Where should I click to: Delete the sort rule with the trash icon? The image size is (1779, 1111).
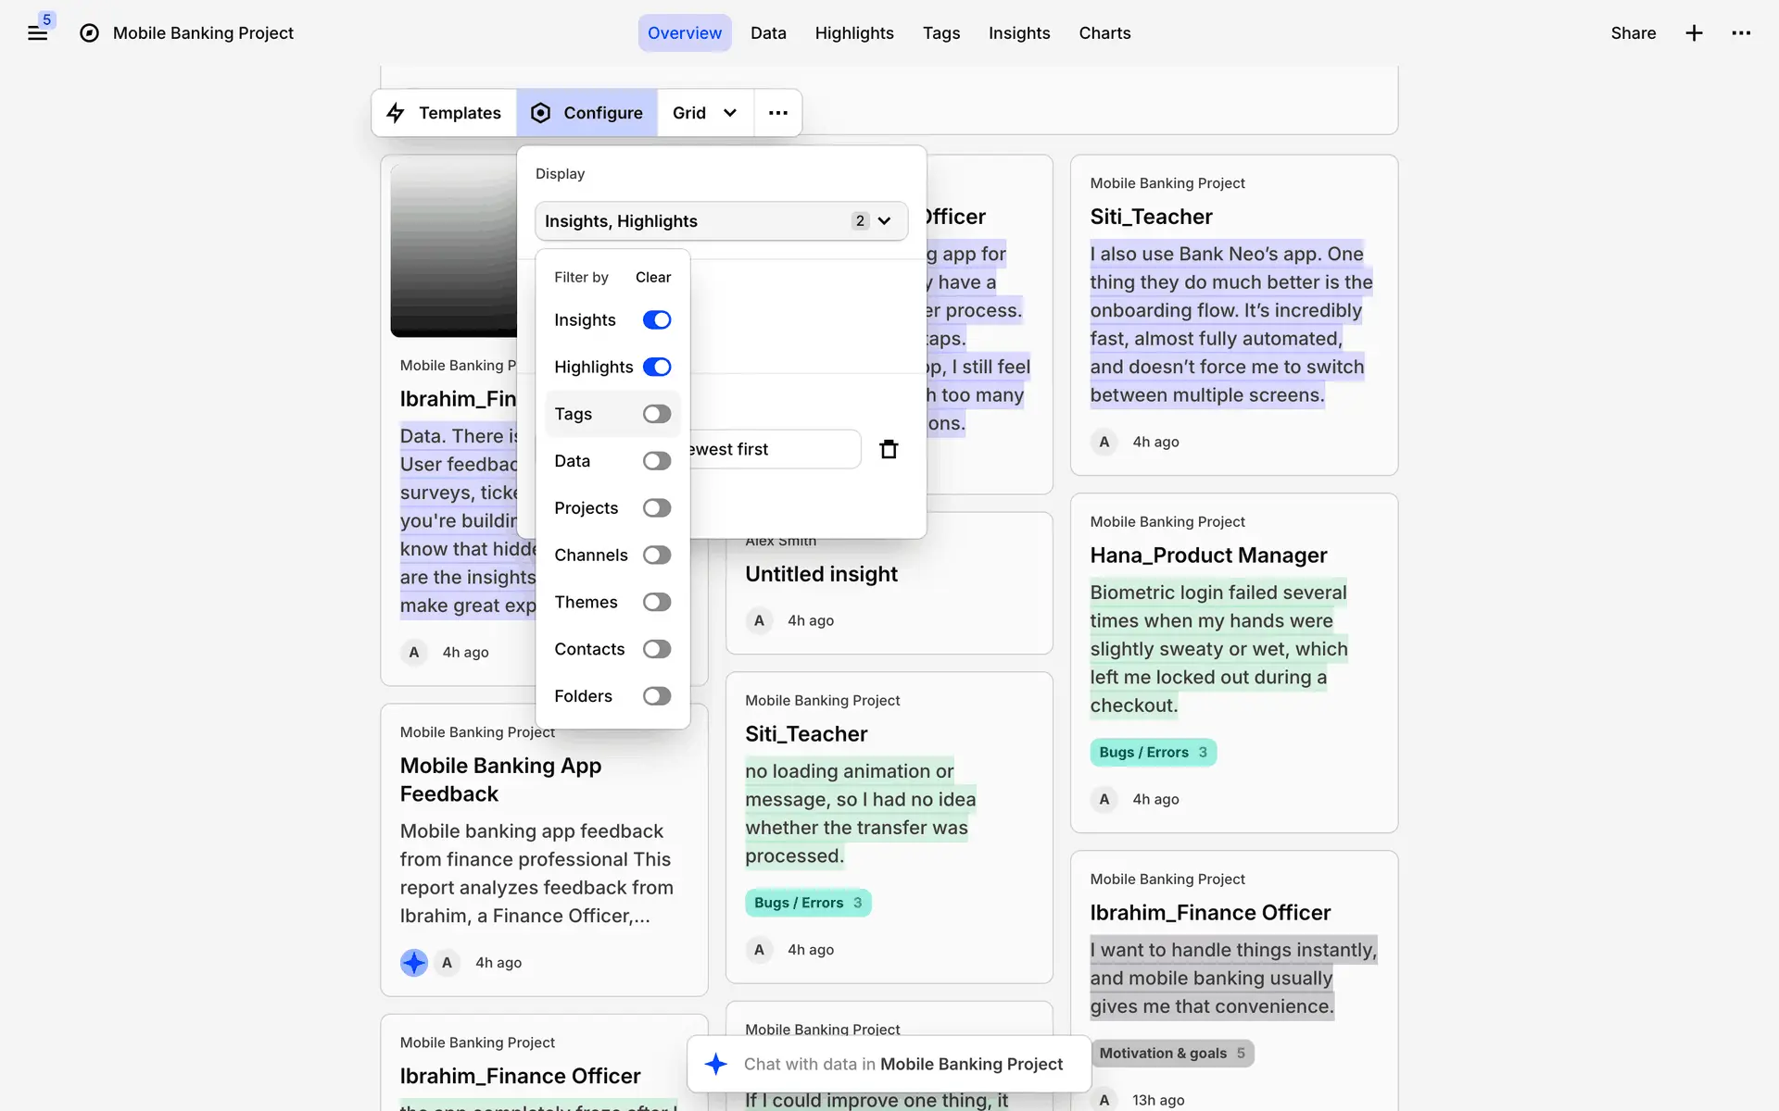889,449
